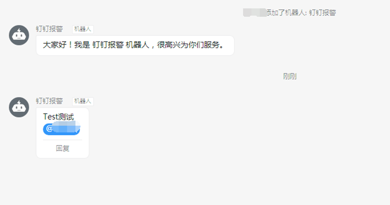Viewport: 390px width, 205px height.
Task: Select the blue @ mention pill
Action: tap(61, 129)
